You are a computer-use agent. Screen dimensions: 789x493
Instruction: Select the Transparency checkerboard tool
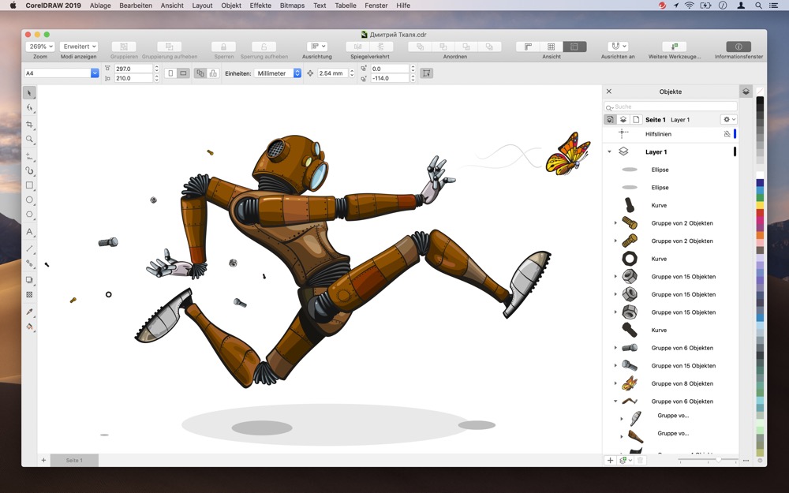[x=29, y=295]
